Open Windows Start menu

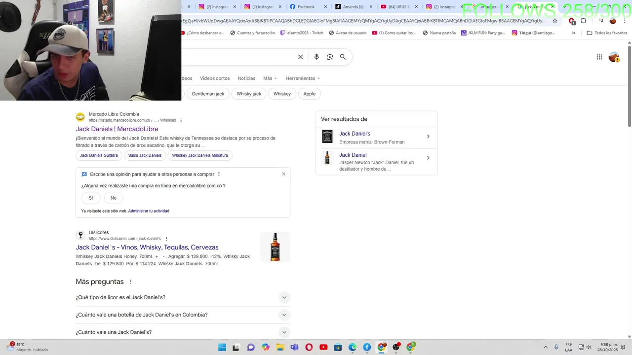pos(222,347)
